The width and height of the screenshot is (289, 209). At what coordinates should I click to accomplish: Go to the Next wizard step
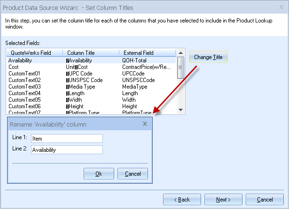(223, 200)
